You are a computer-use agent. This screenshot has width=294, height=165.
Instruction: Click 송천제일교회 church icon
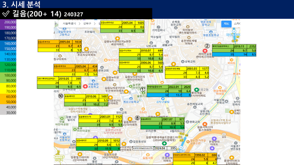click(x=195, y=107)
